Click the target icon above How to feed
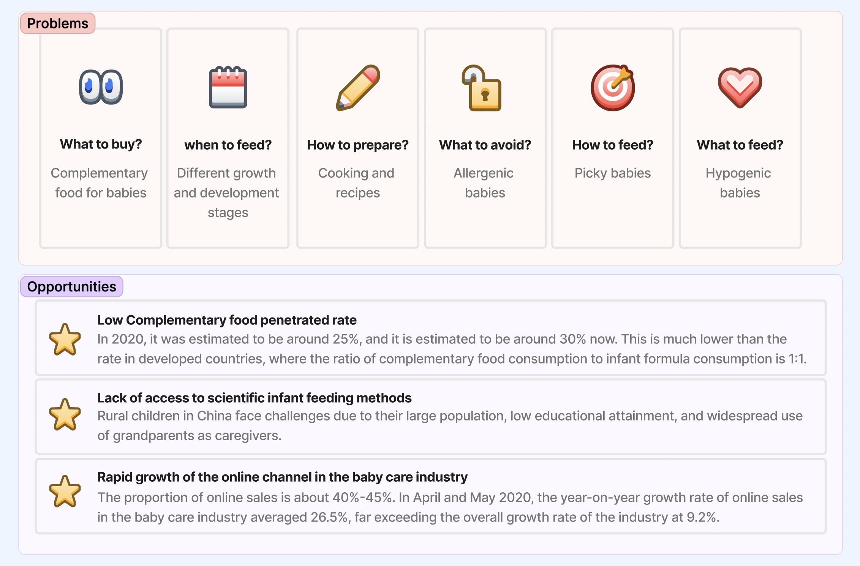The width and height of the screenshot is (860, 566). tap(612, 87)
